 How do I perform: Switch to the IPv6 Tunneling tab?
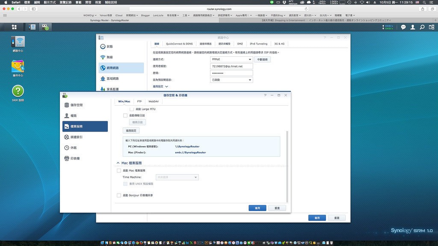tap(258, 44)
